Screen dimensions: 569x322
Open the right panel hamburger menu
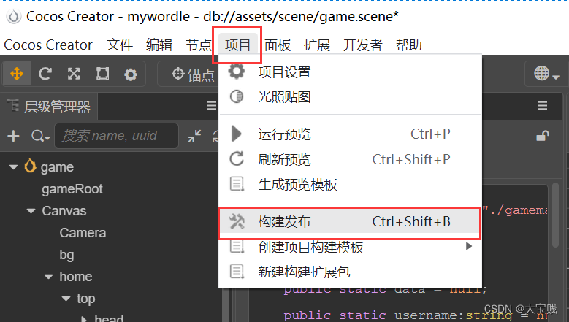point(542,106)
